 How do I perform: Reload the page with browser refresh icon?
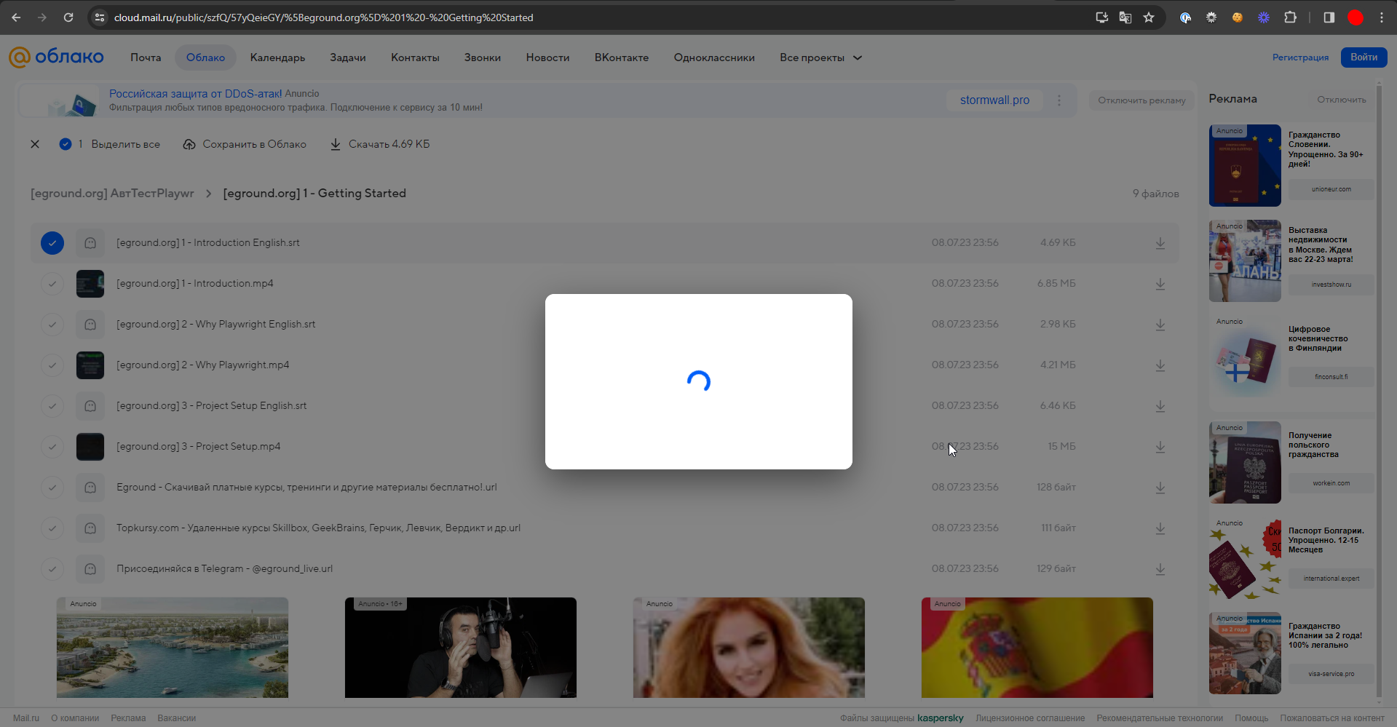68,17
